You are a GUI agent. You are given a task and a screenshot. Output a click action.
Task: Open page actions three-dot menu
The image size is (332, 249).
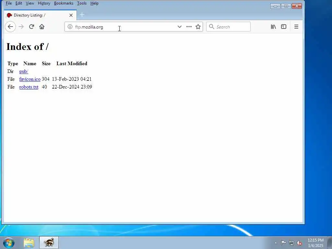(x=189, y=27)
